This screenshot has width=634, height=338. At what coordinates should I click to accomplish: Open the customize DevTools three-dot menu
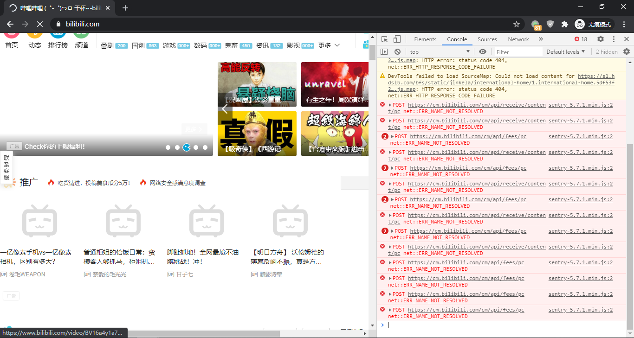click(613, 39)
